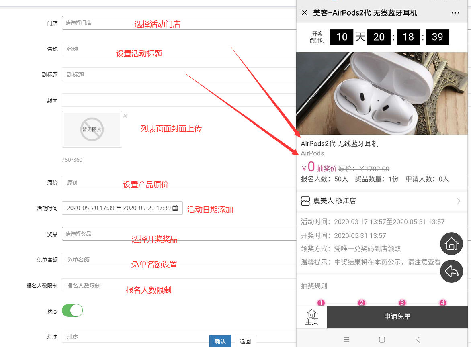
Task: Click the countdown minutes box showing 18
Action: (408, 37)
